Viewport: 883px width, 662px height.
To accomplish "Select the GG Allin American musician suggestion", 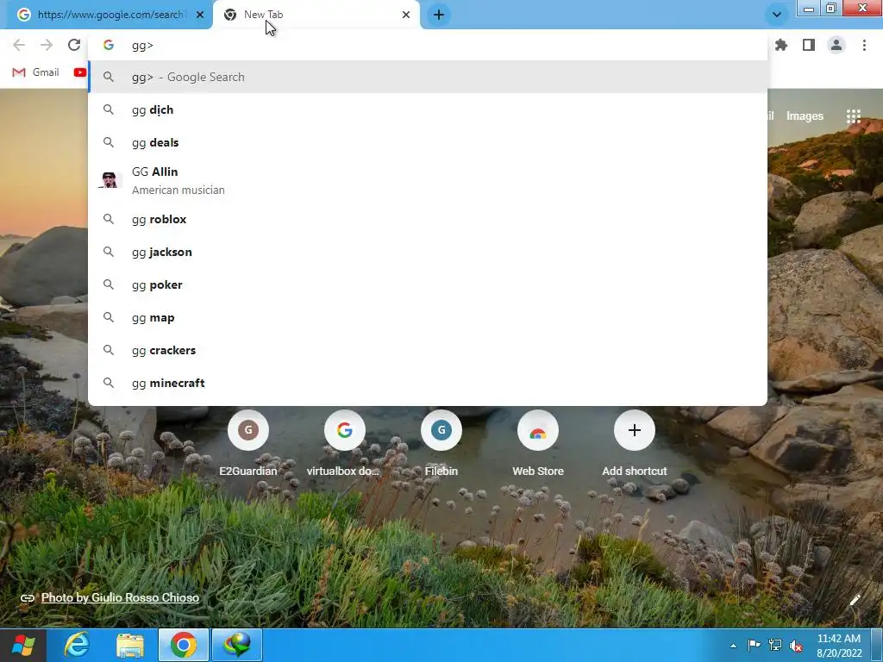I will (428, 181).
